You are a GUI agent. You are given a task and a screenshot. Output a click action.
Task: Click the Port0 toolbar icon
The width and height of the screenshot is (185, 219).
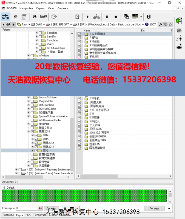(x=5, y=17)
